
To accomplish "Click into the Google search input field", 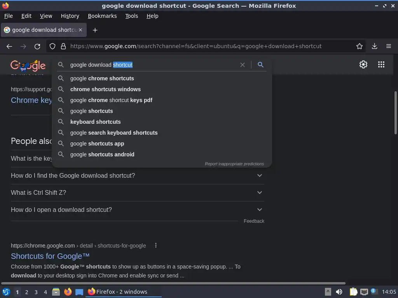I will tap(154, 65).
